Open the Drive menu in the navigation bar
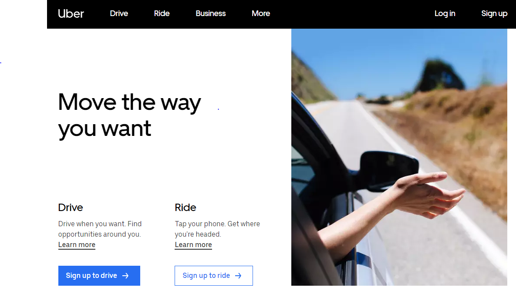Image resolution: width=516 pixels, height=297 pixels. [119, 13]
